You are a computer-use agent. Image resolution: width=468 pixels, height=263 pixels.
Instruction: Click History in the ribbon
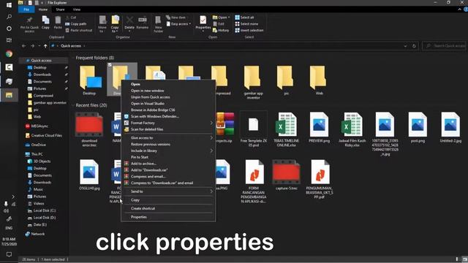click(221, 31)
